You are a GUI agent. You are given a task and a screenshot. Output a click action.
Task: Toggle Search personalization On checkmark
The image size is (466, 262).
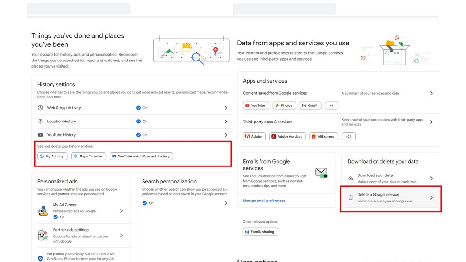click(x=145, y=203)
